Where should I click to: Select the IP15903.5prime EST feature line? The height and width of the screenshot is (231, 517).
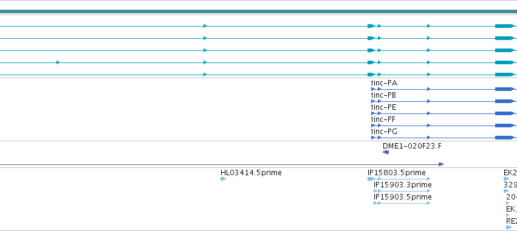click(x=402, y=203)
